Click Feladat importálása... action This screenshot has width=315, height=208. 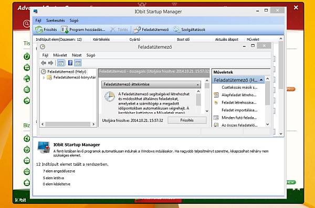[x=239, y=110]
